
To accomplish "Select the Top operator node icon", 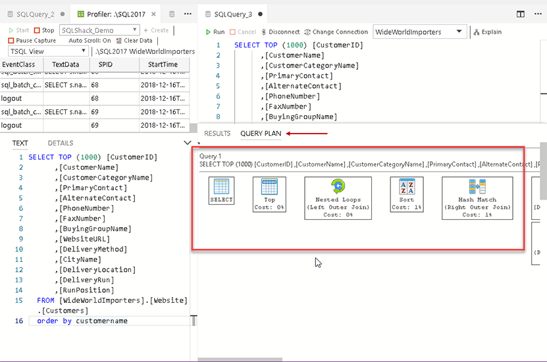I will (x=269, y=186).
